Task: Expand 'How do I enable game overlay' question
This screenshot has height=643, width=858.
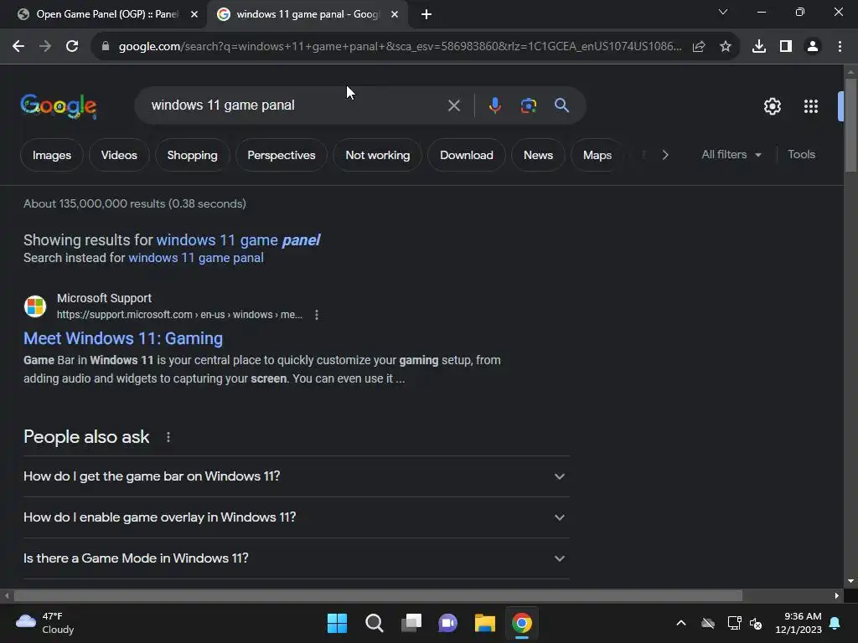Action: [296, 517]
